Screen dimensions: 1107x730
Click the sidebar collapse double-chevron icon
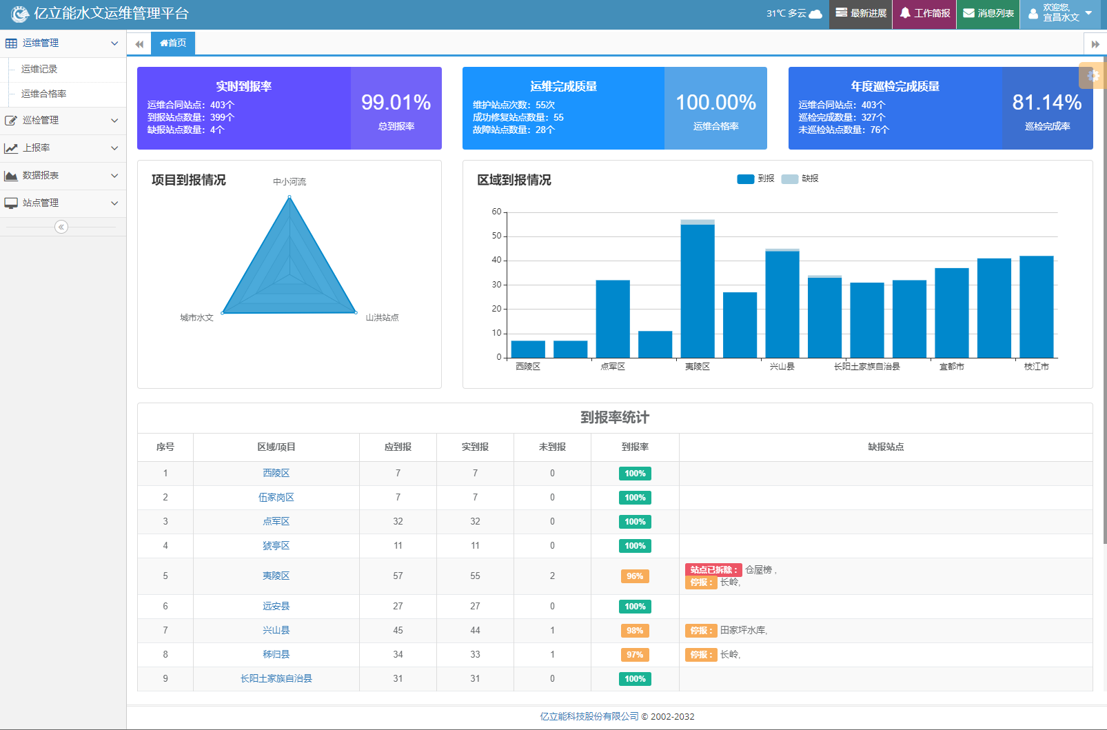61,227
